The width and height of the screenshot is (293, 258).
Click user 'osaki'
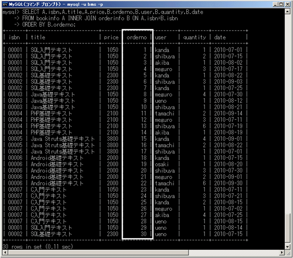[x=162, y=164]
